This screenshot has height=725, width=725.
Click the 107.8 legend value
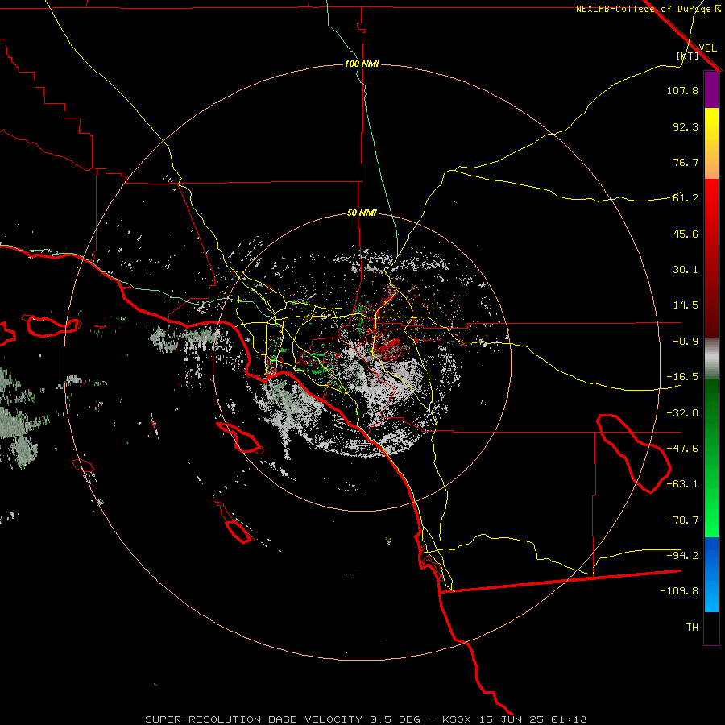[x=682, y=90]
